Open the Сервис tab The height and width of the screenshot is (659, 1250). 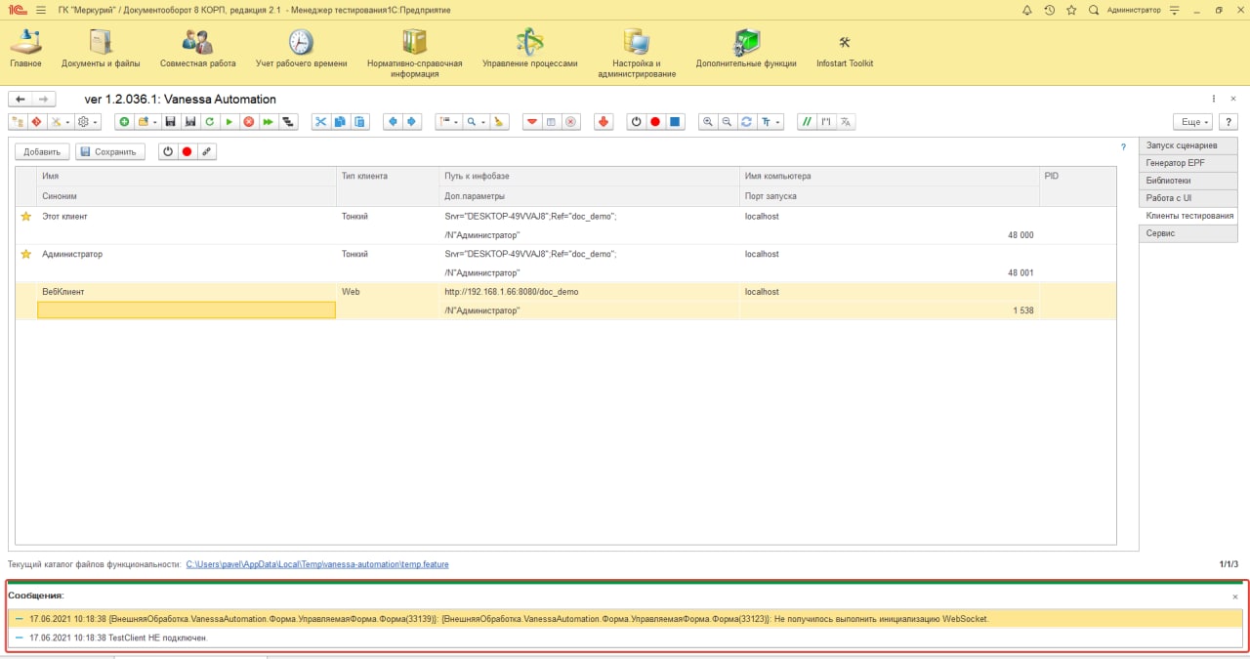[1187, 233]
